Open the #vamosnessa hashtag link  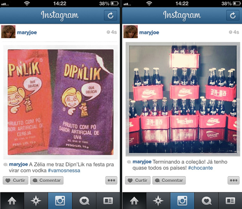click(64, 170)
